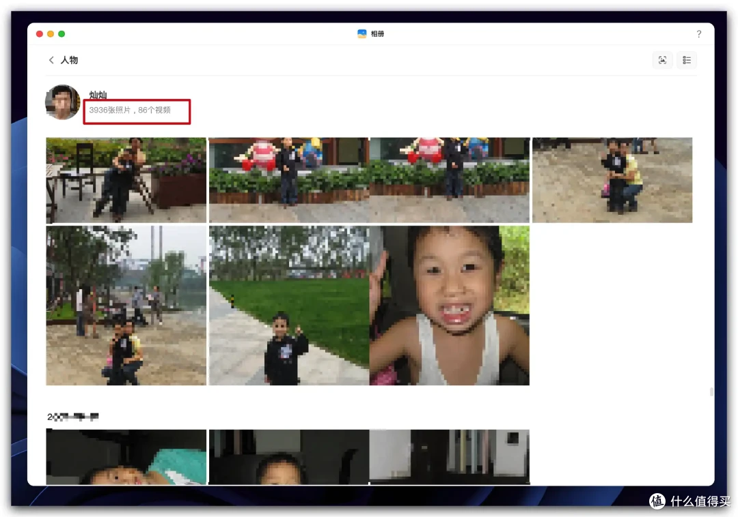Open bottom photo of dark room interior

tap(450, 457)
